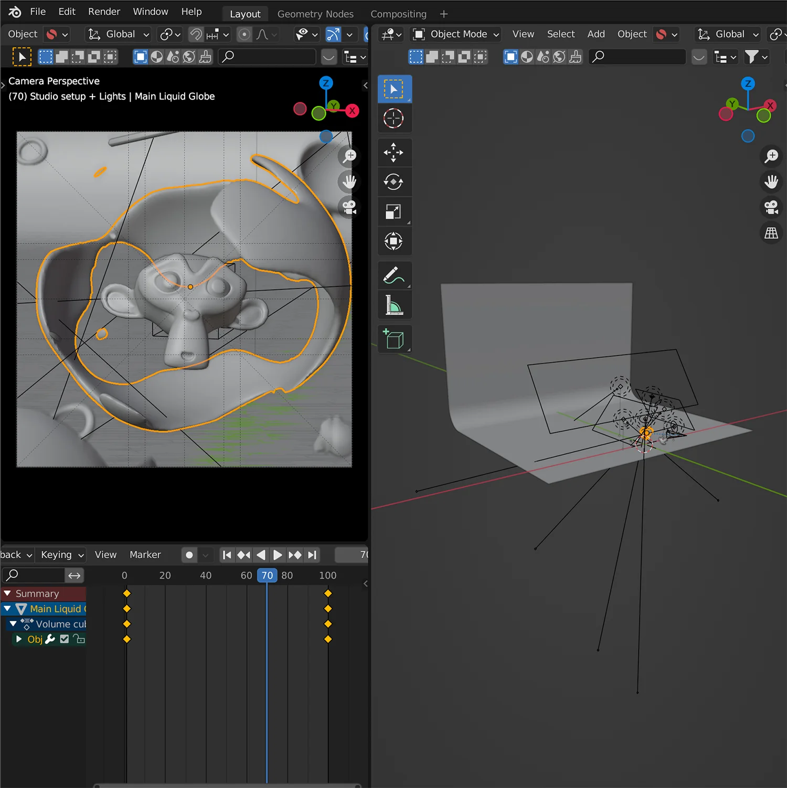Click the red material preview swatch in the header
This screenshot has height=788, width=787.
click(x=52, y=34)
